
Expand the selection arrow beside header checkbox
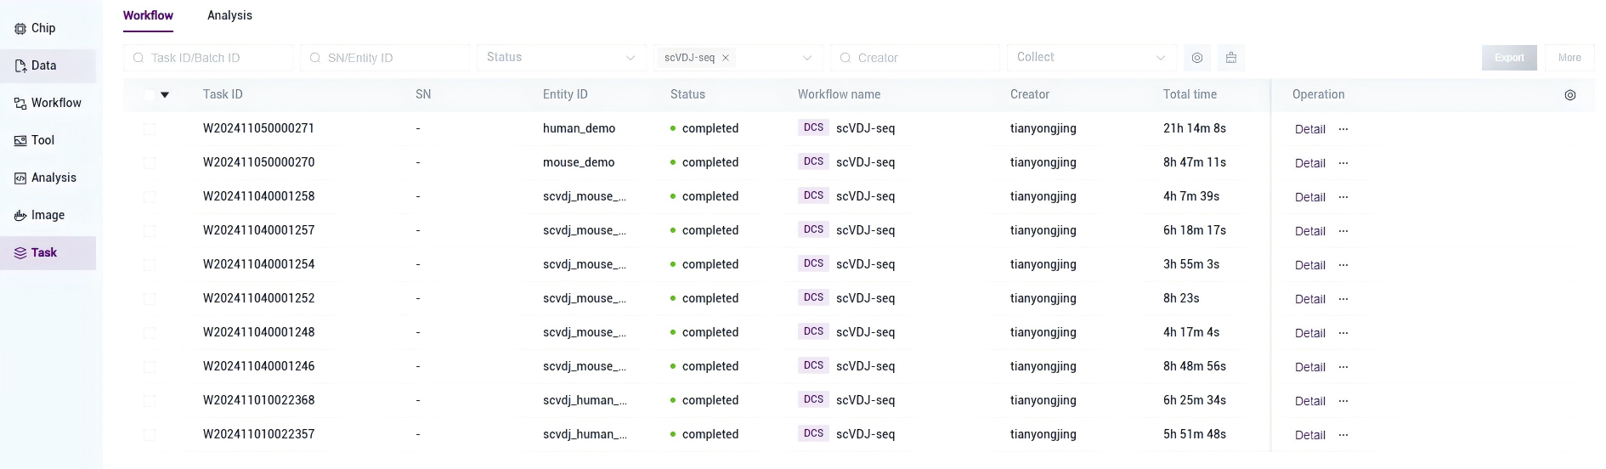coord(165,94)
